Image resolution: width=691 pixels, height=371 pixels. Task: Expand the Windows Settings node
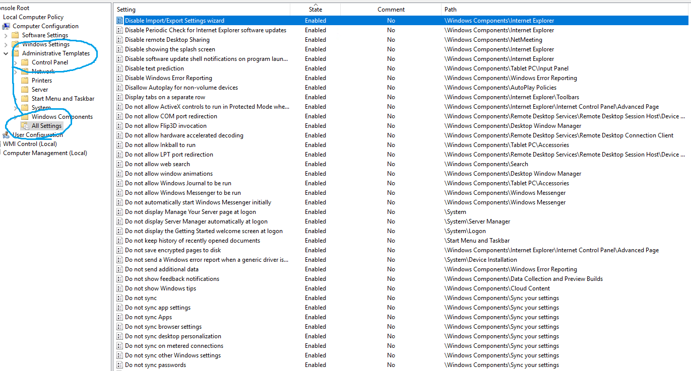click(6, 44)
